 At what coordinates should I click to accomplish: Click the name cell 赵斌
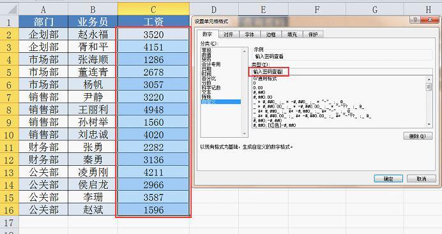(93, 210)
